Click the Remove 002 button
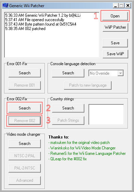Viewport: 134px width, 192px height. tap(24, 121)
